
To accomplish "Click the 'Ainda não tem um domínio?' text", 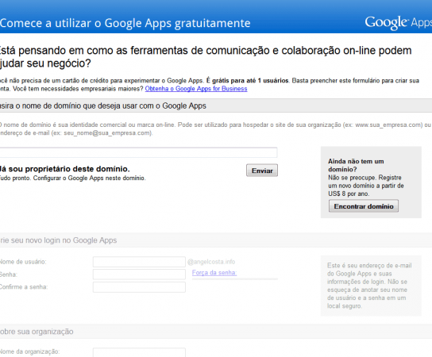I will click(356, 165).
